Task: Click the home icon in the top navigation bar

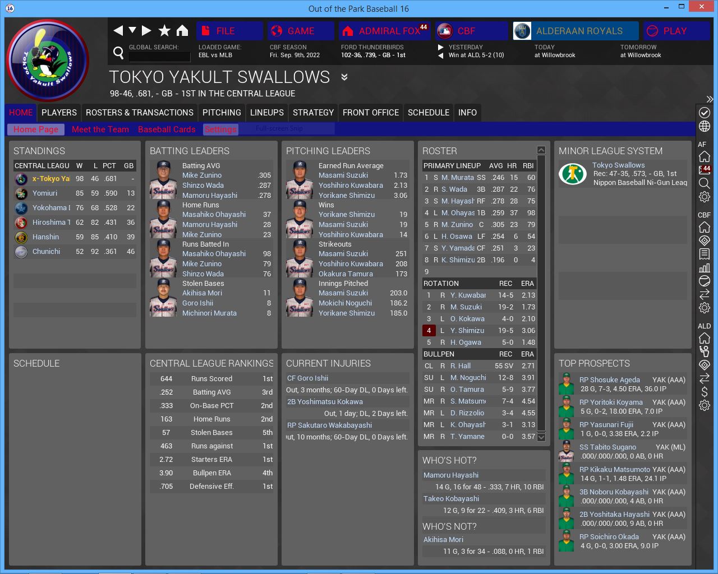Action: click(182, 31)
